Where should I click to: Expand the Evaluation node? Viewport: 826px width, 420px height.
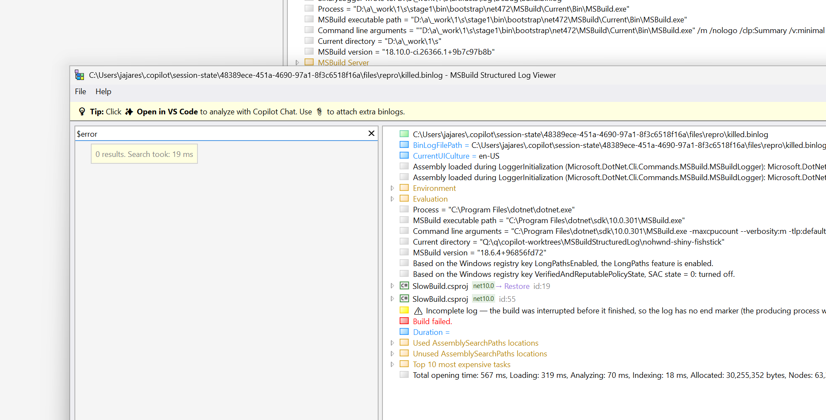coord(392,199)
